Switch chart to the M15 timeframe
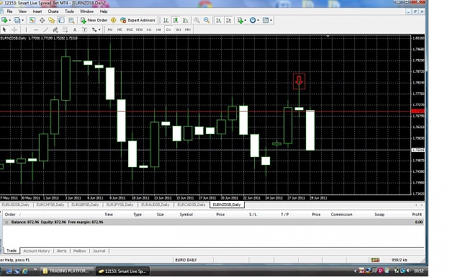This screenshot has height=278, width=450. [x=130, y=30]
